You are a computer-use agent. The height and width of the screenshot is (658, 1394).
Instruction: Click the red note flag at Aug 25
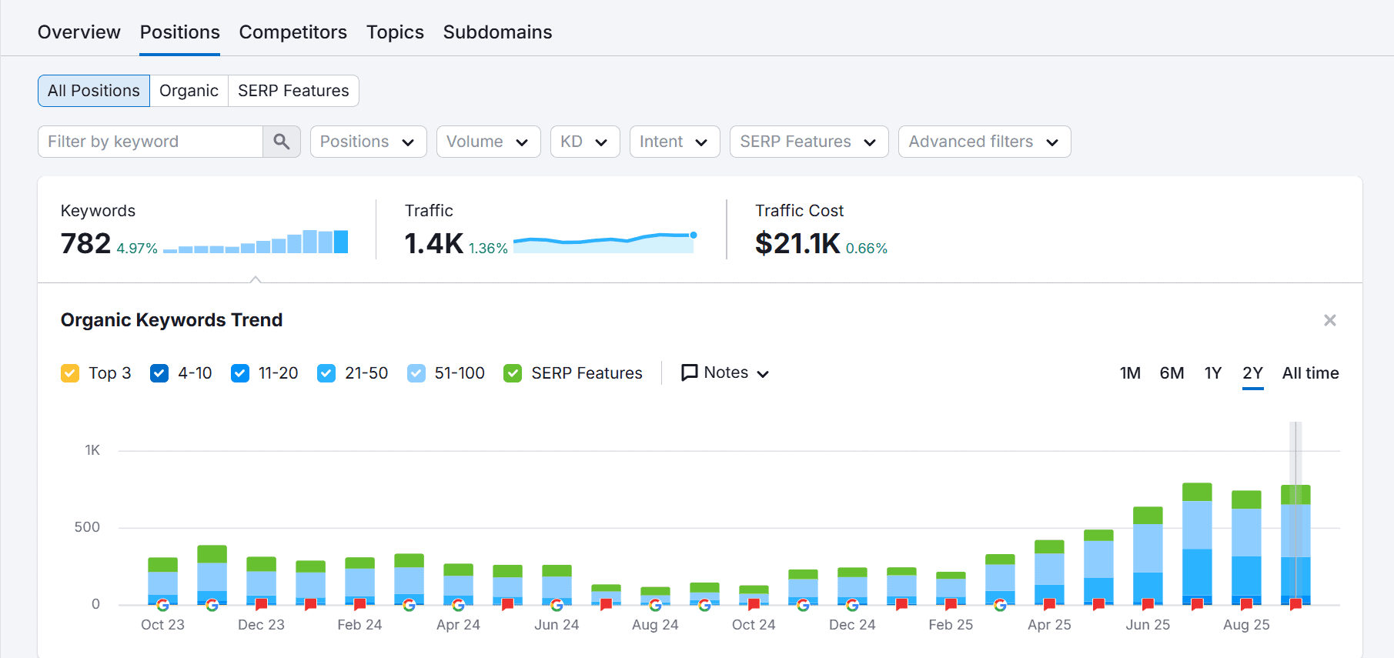[1246, 605]
